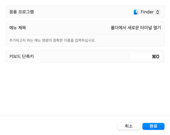
Task: Click the 메뉴 제목 label
Action: click(x=18, y=28)
